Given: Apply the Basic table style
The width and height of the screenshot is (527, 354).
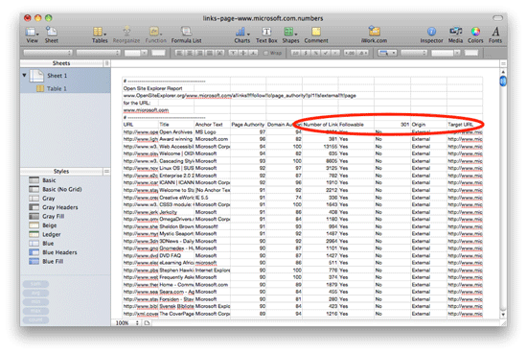Looking at the screenshot, I should pyautogui.click(x=49, y=180).
